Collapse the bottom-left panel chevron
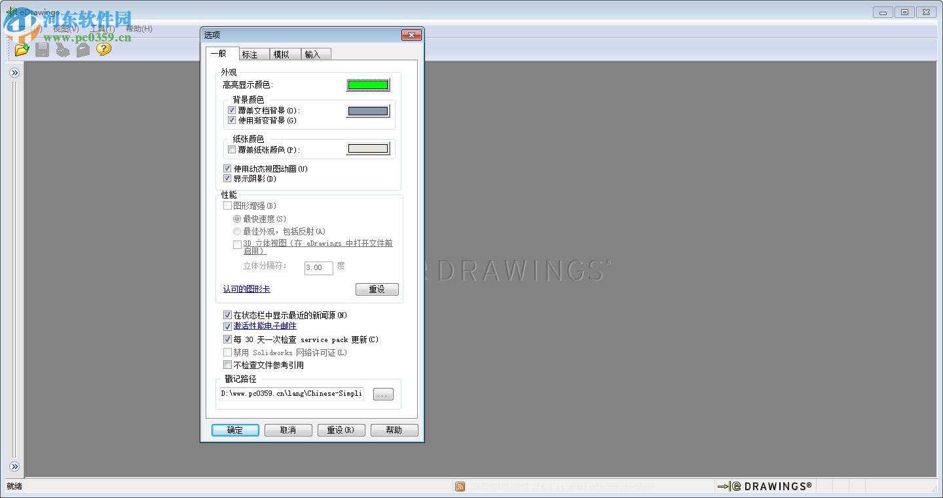Screen dimensions: 943x498 click(x=14, y=467)
